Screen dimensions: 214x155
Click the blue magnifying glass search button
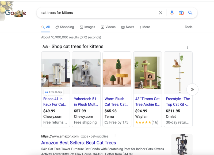pos(190,13)
